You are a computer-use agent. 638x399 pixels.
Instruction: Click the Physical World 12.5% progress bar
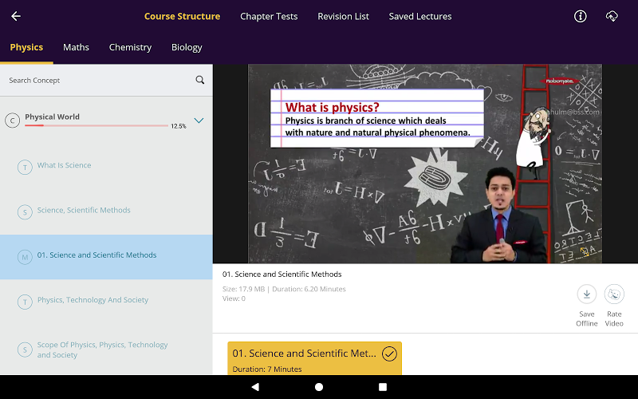click(x=96, y=125)
